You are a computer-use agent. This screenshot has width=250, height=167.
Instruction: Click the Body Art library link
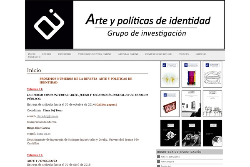tap(166, 166)
